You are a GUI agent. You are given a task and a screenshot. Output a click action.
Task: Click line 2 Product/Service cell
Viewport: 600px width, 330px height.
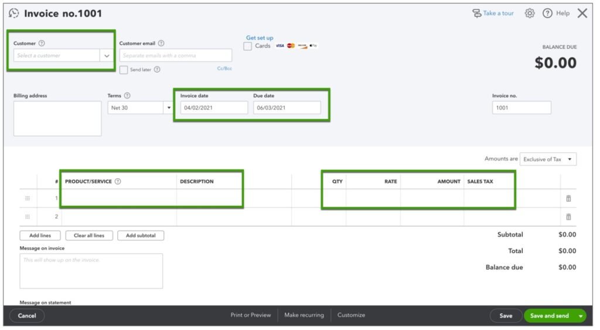pos(119,217)
